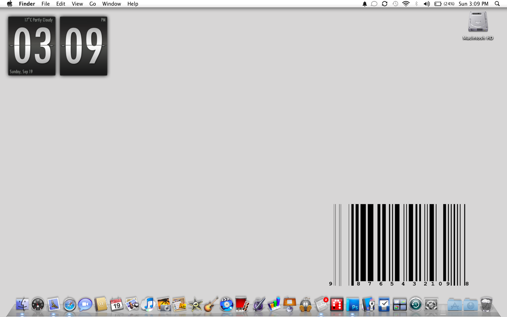Click the chat bubble menu bar icon
This screenshot has width=507, height=317.
(374, 4)
